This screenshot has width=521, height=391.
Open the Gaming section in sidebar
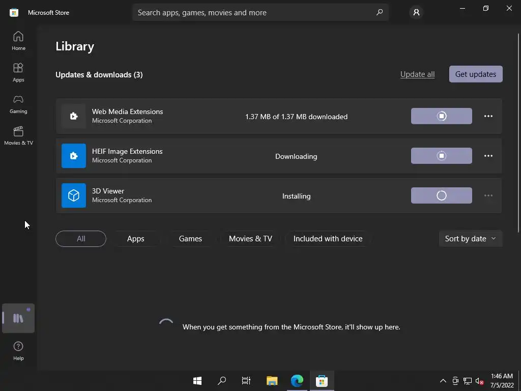(18, 104)
